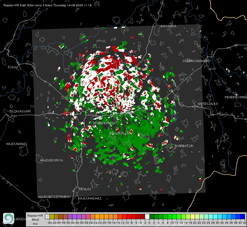This screenshot has height=227, width=247.
Task: Pick the bright green legend swatch between 10 and 12
Action: (x=174, y=216)
